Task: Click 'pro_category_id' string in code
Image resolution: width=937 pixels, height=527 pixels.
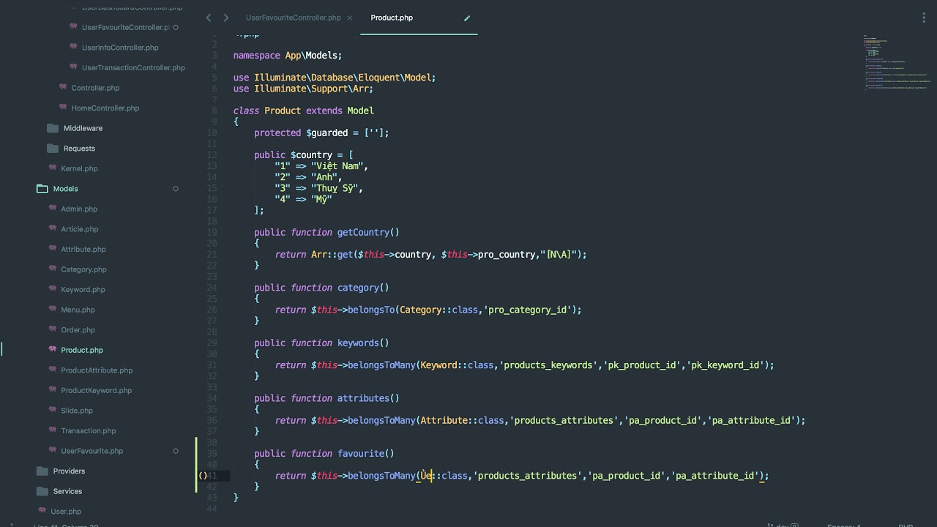Action: coord(528,310)
